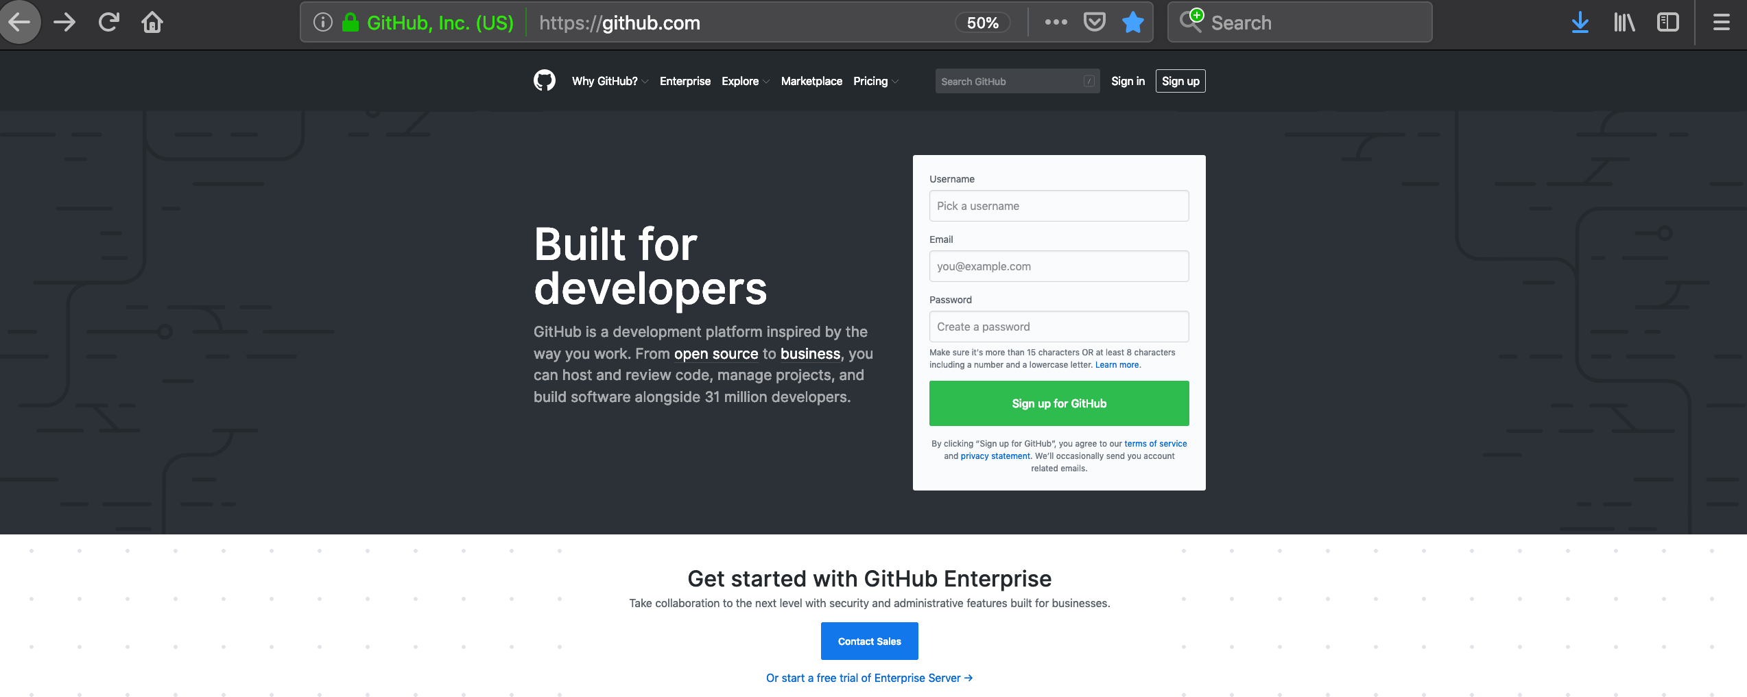1747x697 pixels.
Task: Expand the Explore dropdown menu
Action: pyautogui.click(x=746, y=81)
